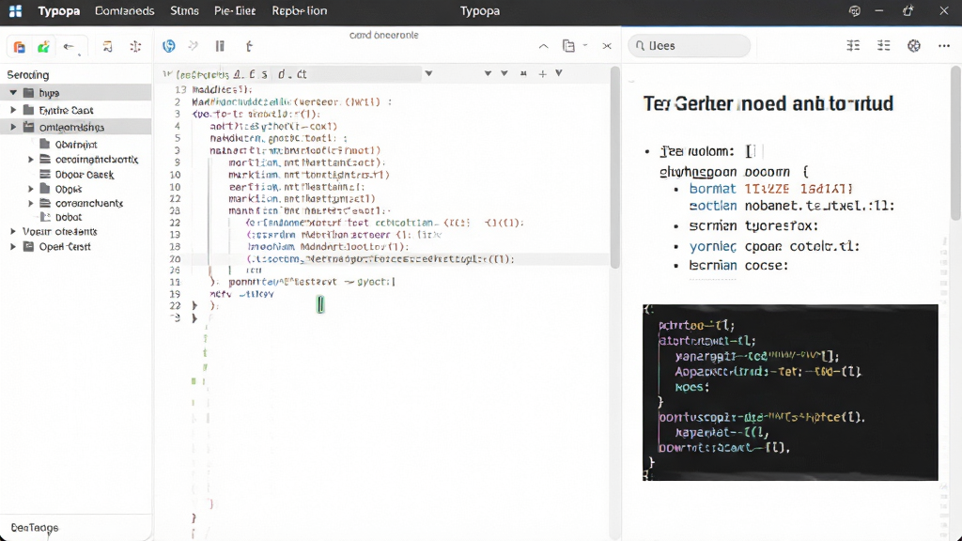Close the editor panel with the X icon

(x=607, y=46)
